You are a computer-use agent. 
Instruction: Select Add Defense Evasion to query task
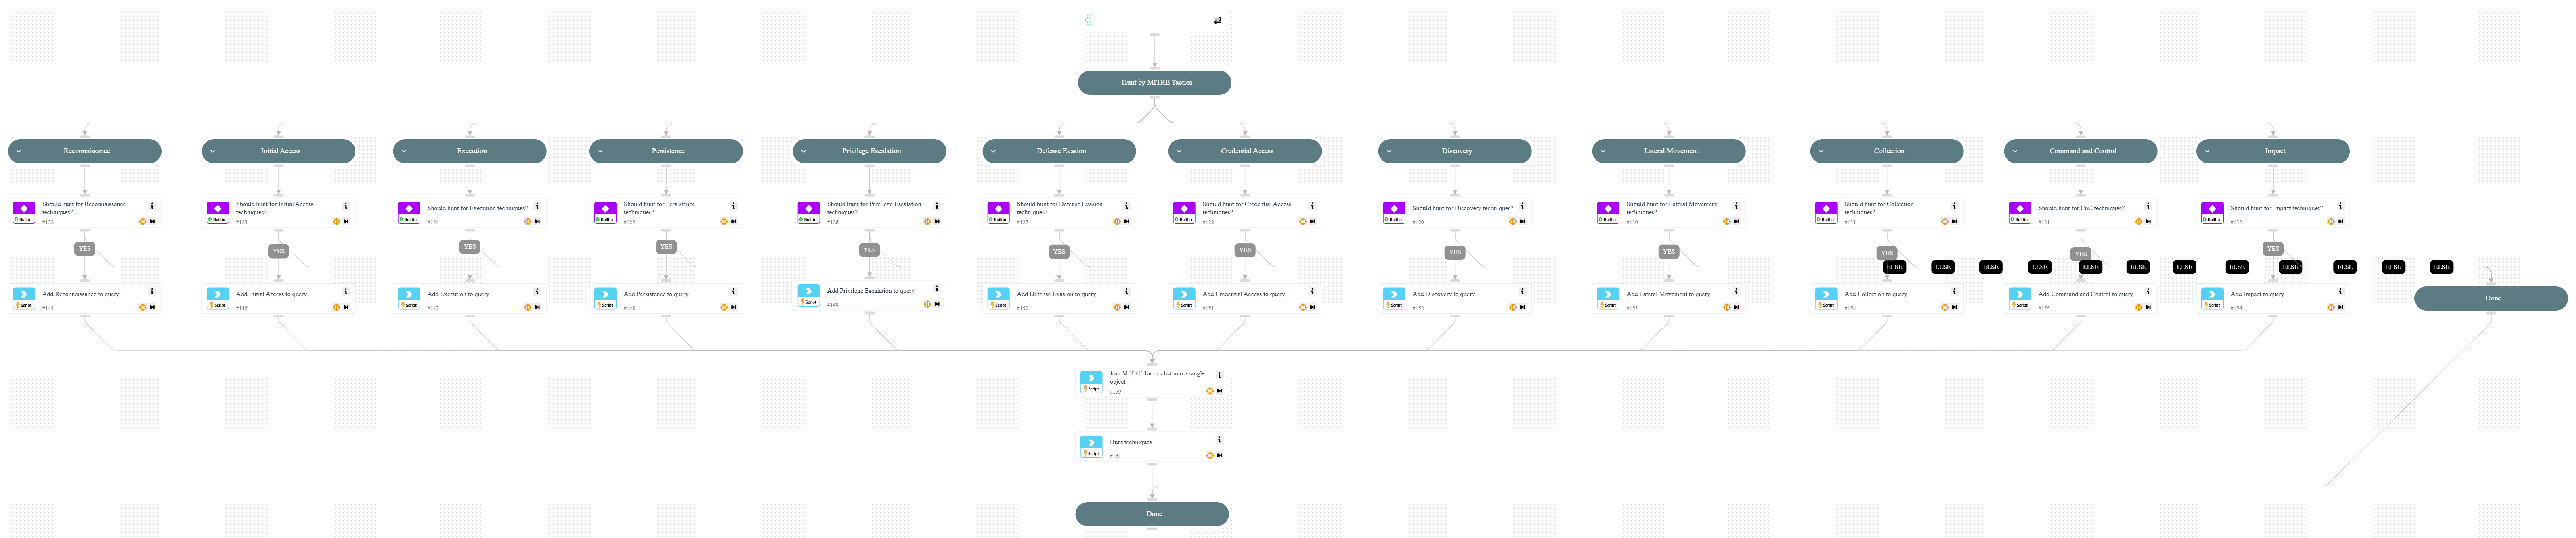[1059, 298]
